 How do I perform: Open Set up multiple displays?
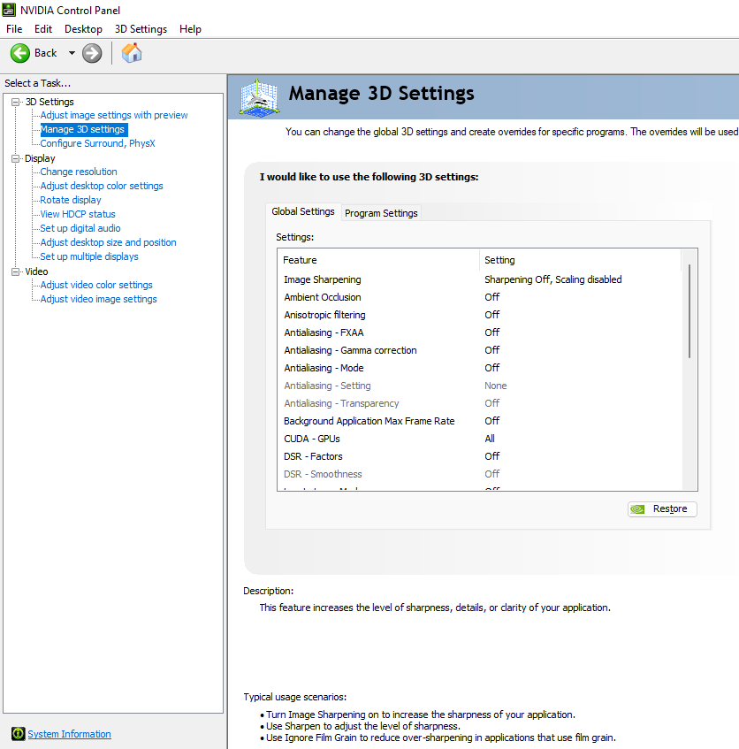[x=89, y=256]
